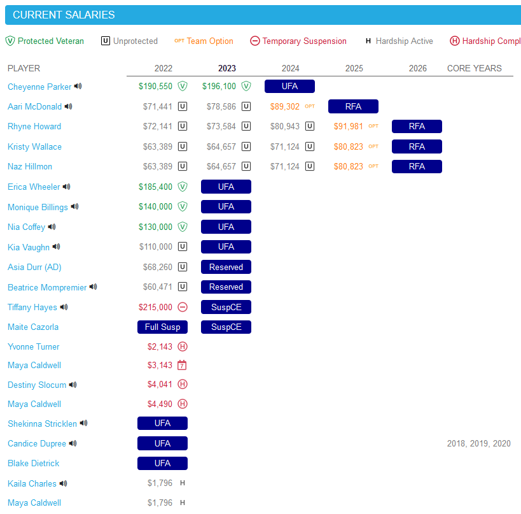Click the calendar icon next to Maya Caldwell's $3,143
This screenshot has height=514, width=521.
[x=183, y=366]
